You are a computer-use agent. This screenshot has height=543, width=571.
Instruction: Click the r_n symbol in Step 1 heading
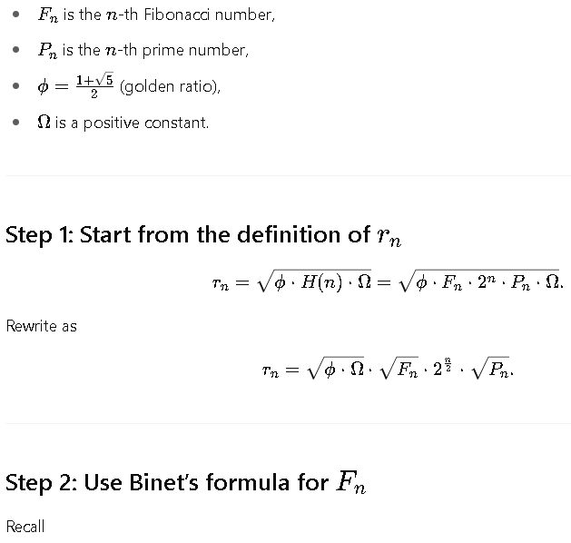click(x=389, y=235)
